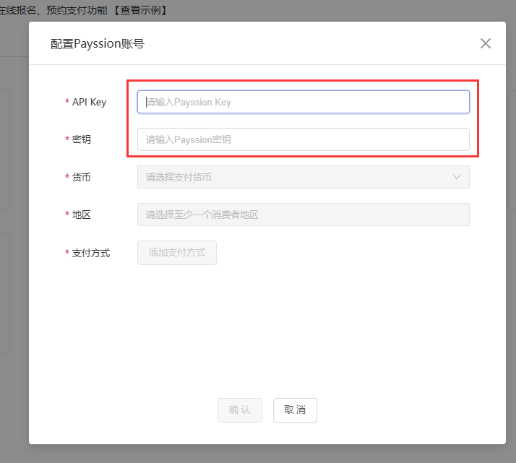
Task: Click the 密钥 label text
Action: pyautogui.click(x=81, y=139)
